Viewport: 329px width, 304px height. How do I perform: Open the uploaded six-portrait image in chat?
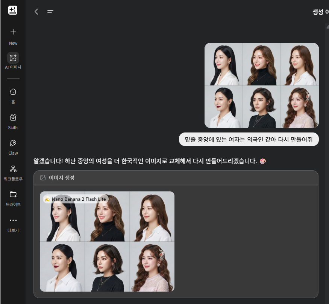(x=261, y=85)
